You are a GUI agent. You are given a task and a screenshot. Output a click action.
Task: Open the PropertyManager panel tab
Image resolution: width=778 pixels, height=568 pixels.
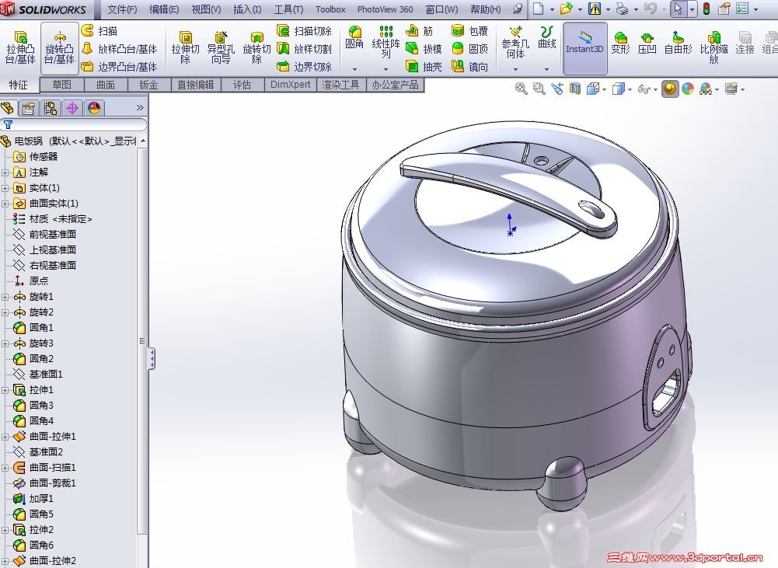coord(29,108)
